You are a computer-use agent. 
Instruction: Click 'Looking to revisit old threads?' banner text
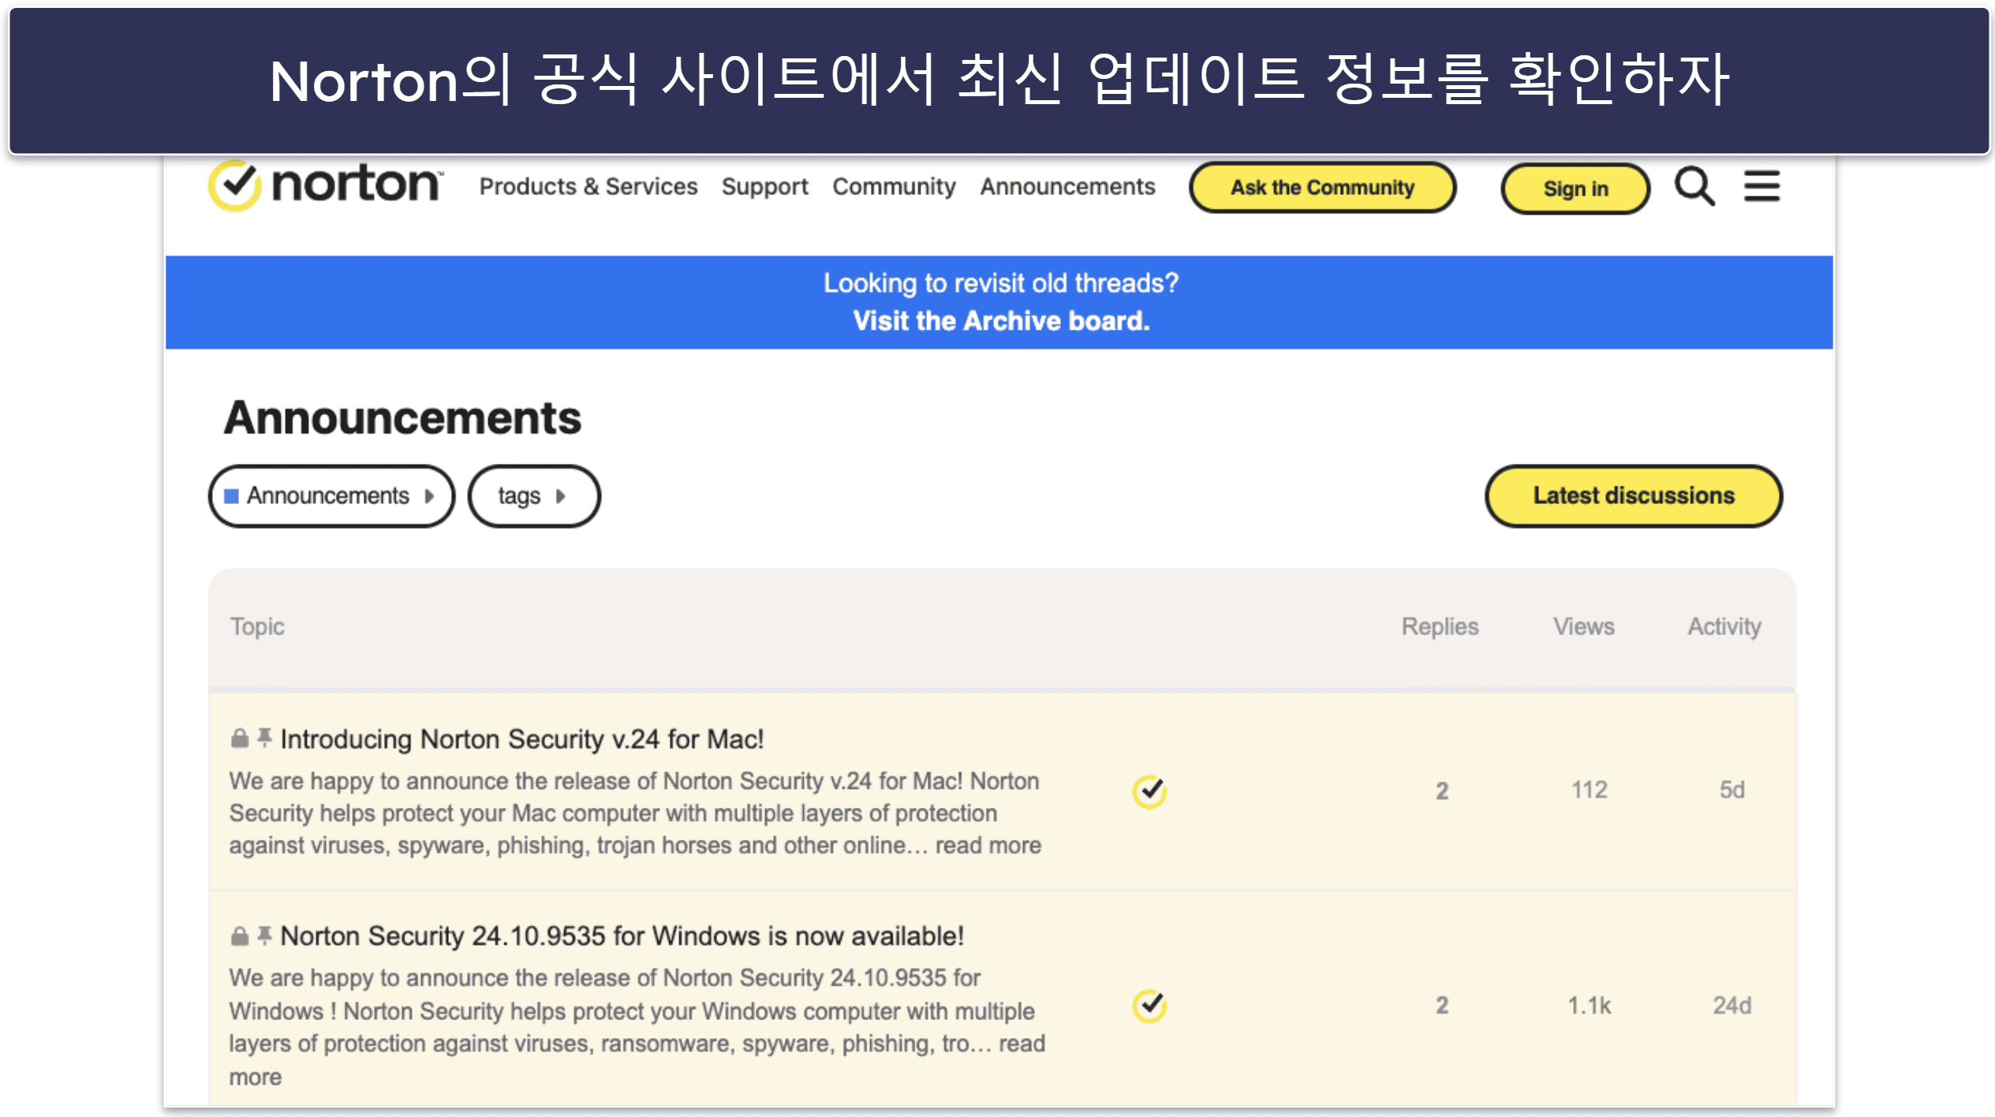[x=1001, y=283]
